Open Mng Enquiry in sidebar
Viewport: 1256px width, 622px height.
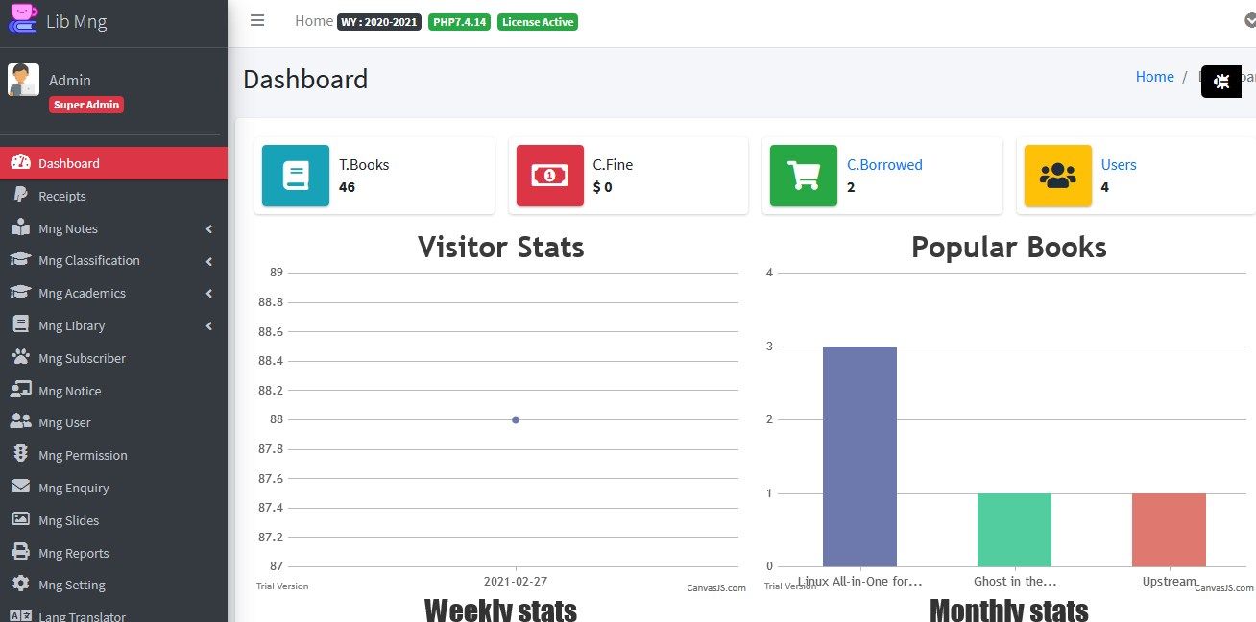113,488
